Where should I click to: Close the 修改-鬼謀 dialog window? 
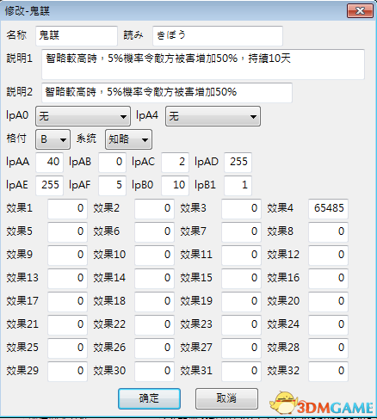(x=360, y=11)
